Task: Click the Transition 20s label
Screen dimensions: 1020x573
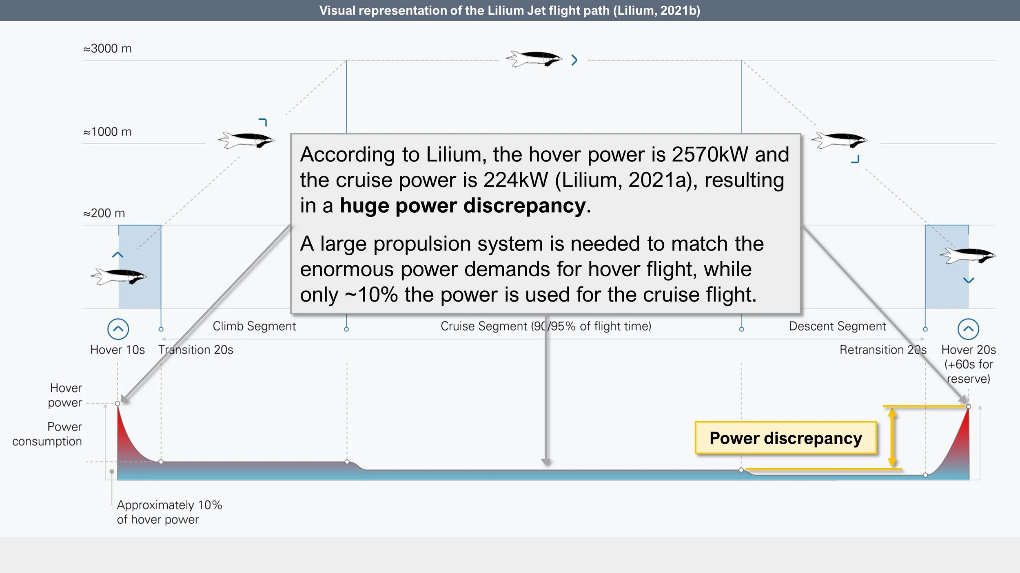Action: [x=196, y=350]
